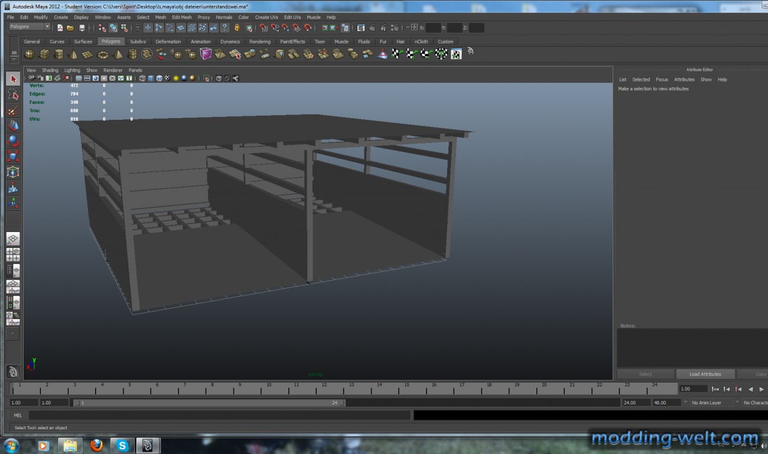Go to start of playback range
The height and width of the screenshot is (454, 768).
click(715, 389)
